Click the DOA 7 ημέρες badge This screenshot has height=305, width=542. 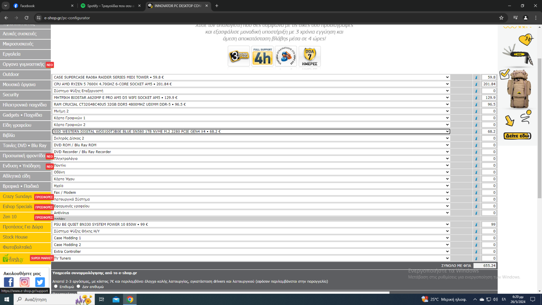click(310, 56)
